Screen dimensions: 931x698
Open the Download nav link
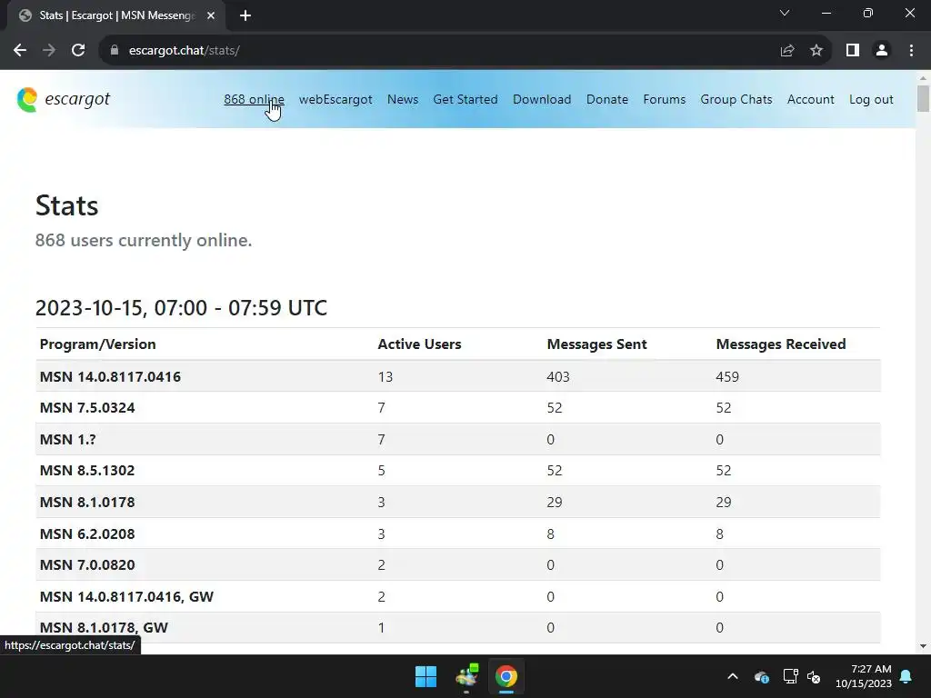coord(542,99)
